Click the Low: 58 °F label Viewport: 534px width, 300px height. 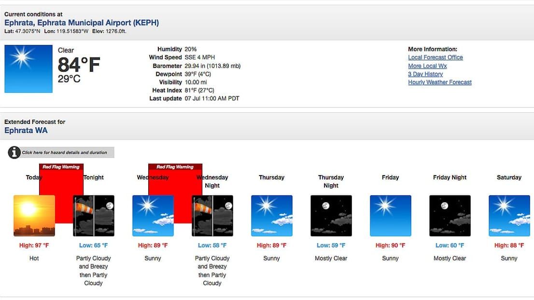[x=212, y=245]
